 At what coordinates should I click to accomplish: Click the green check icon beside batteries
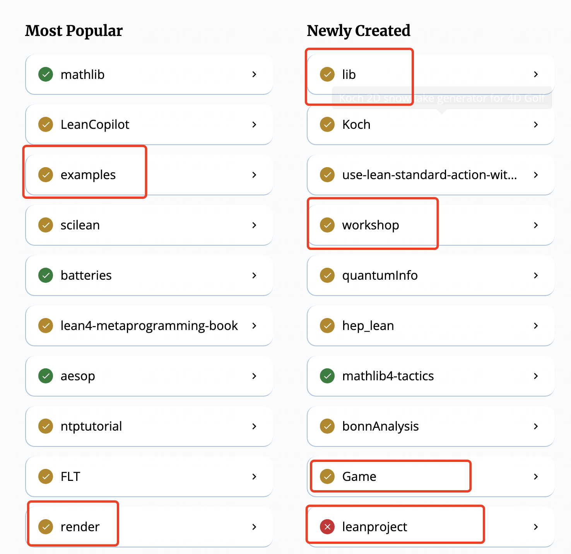(x=46, y=275)
